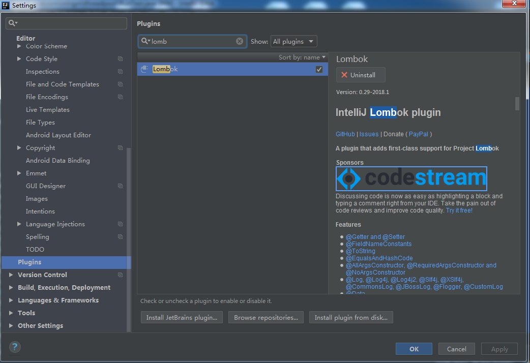
Task: Click project-level icon next to Inspections
Action: coord(120,71)
